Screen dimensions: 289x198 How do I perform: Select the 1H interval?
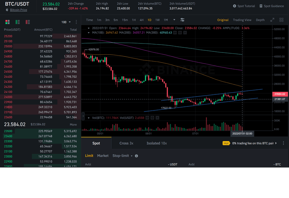point(134,20)
